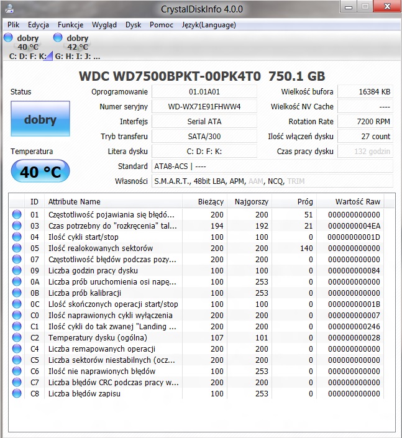
Task: Click the Standard field ATA8-ACS
Action: click(x=272, y=167)
